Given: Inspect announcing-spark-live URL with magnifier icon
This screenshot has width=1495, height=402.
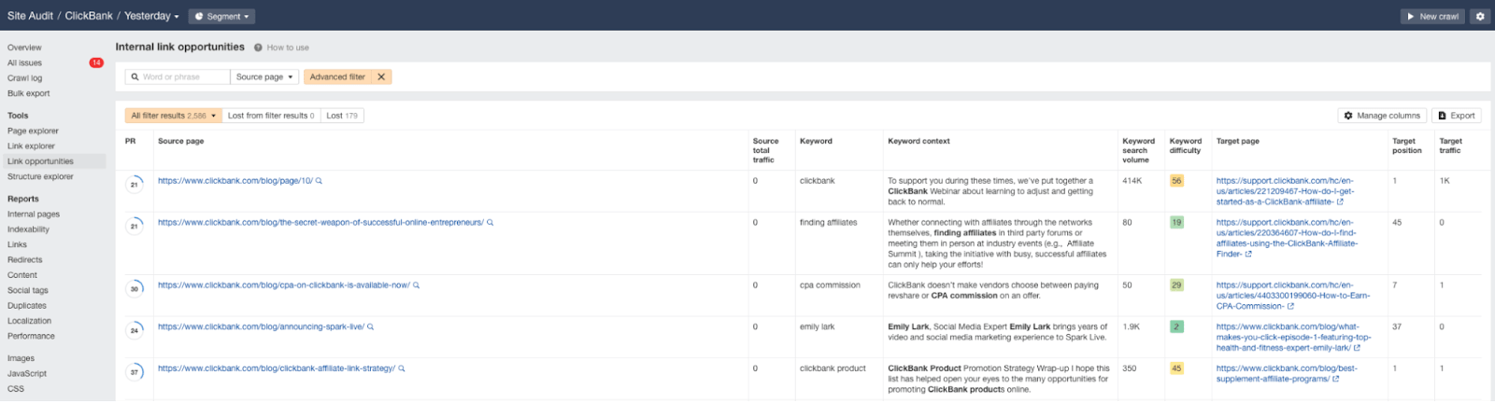Looking at the screenshot, I should [370, 327].
